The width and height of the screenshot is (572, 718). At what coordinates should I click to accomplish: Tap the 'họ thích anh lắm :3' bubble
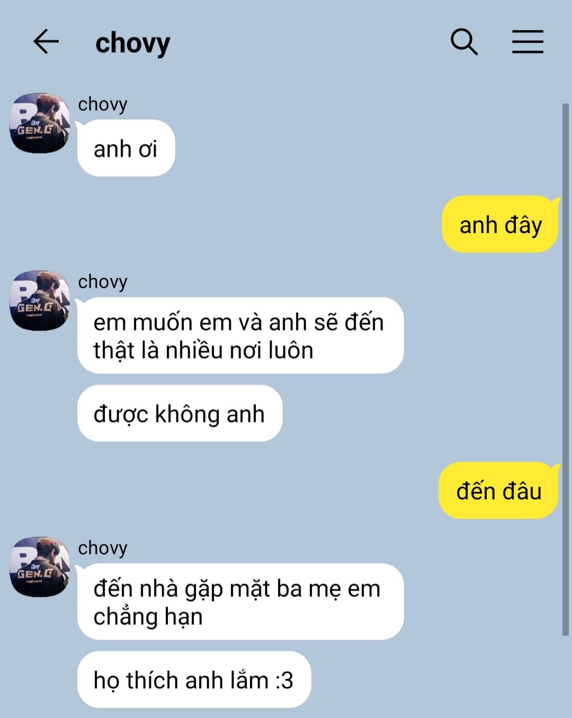click(x=194, y=679)
